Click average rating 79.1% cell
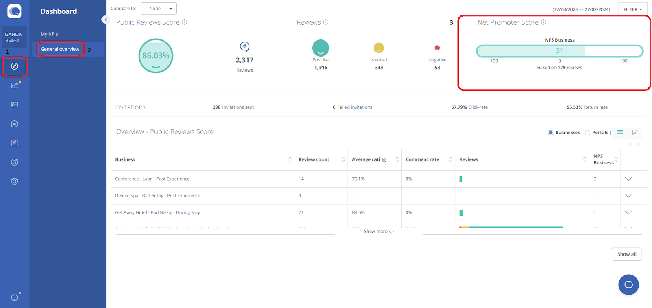652x308 pixels. point(358,179)
